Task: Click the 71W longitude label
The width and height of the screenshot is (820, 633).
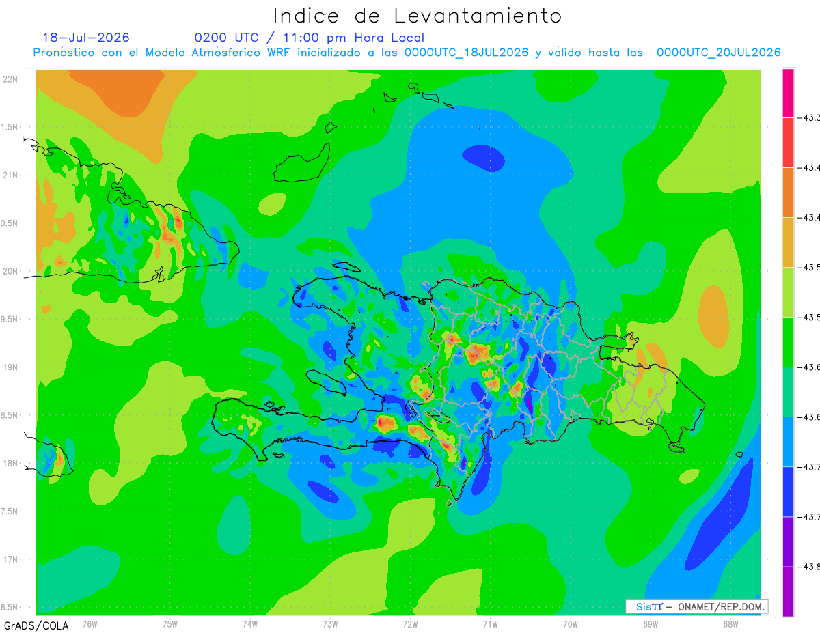Action: [x=490, y=623]
